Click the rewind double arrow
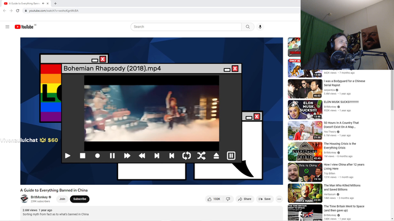 point(142,156)
